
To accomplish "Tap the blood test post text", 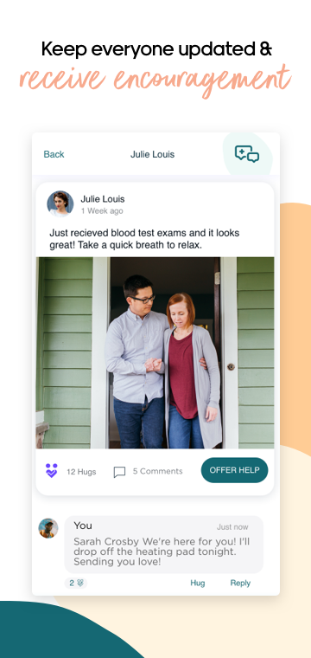I will (x=144, y=239).
